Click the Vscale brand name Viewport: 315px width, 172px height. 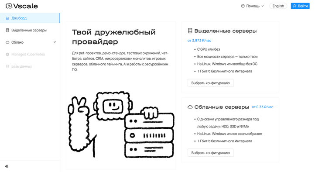pyautogui.click(x=25, y=6)
